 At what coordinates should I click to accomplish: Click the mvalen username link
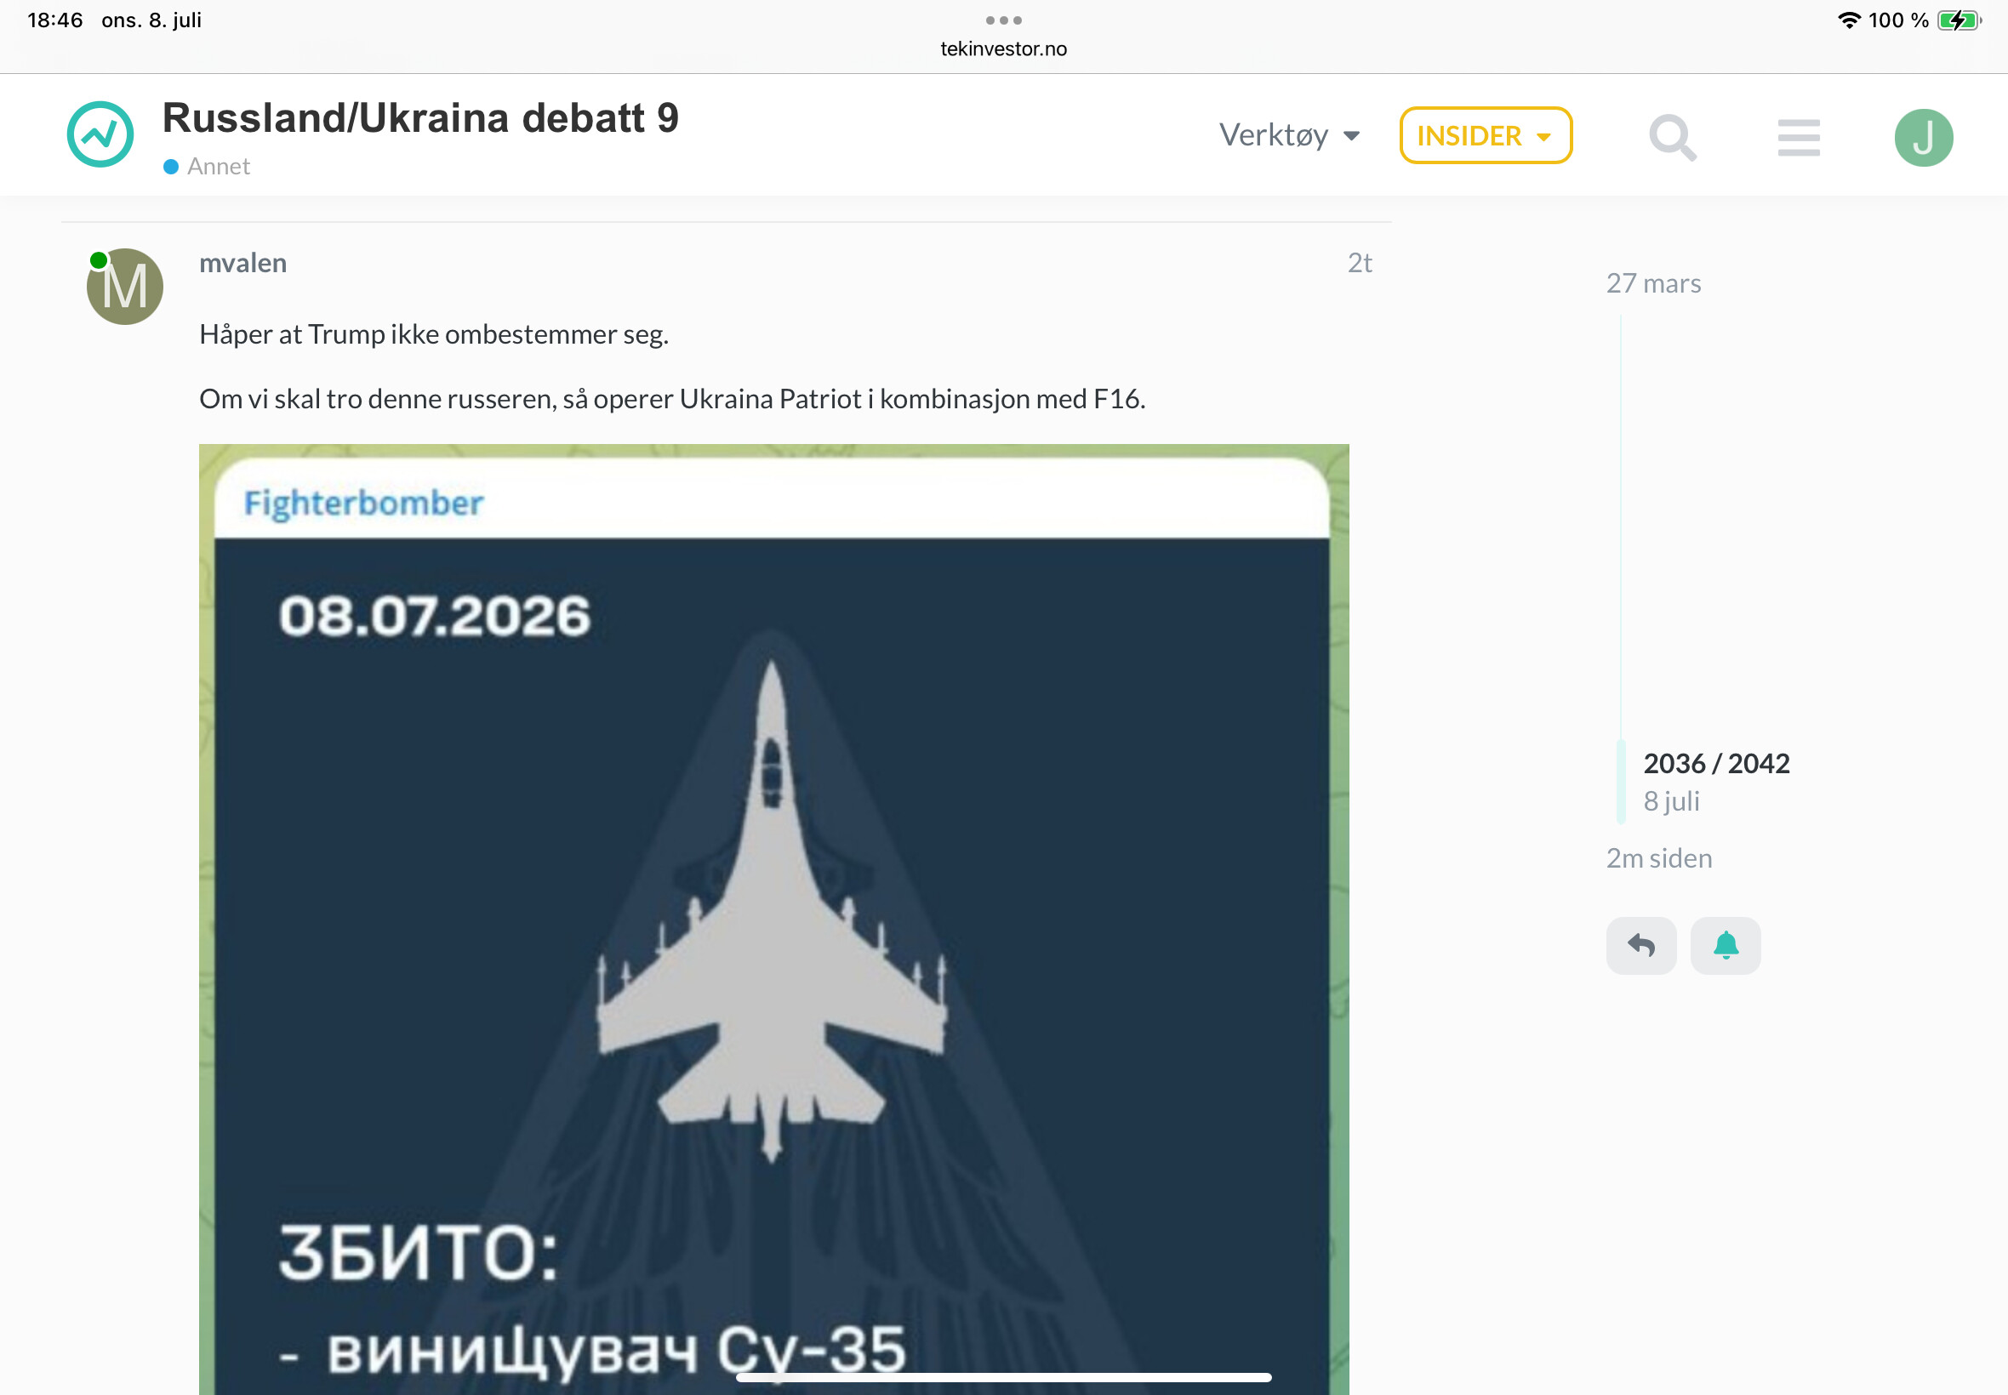click(x=243, y=263)
